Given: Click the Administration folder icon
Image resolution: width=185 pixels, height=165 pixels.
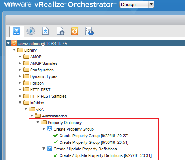Looking at the screenshot, I should (x=38, y=116).
